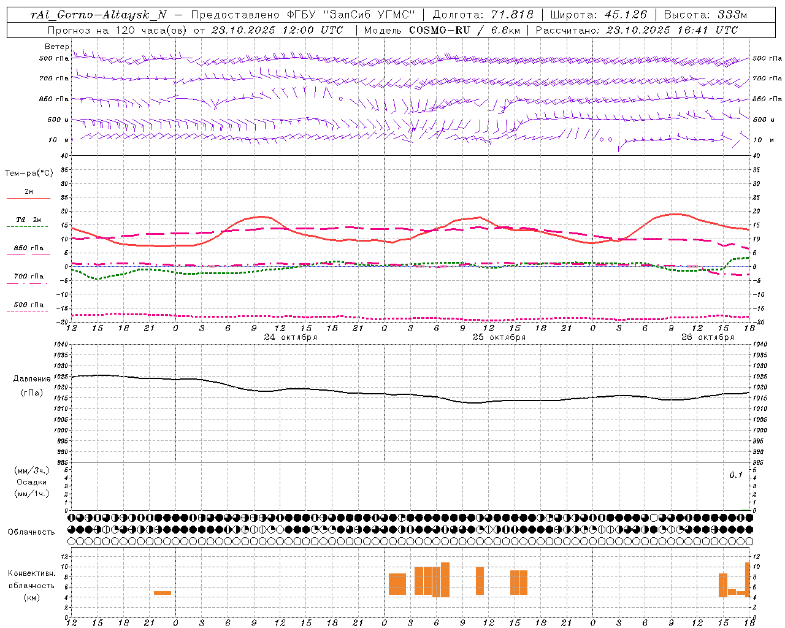This screenshot has height=628, width=785.
Task: Click the 0.1 precipitation amount value
Action: [x=736, y=475]
